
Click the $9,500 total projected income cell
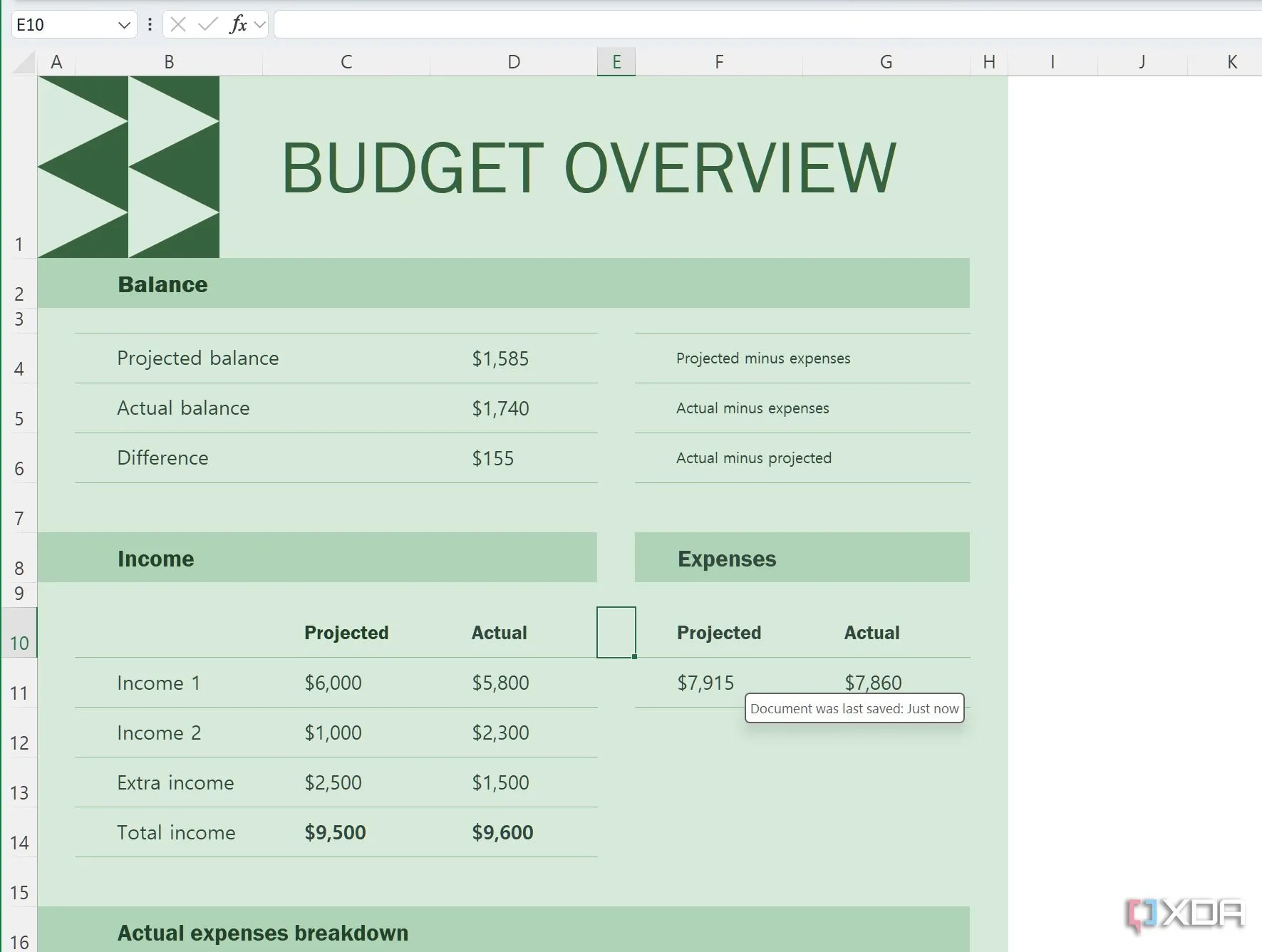coord(335,832)
